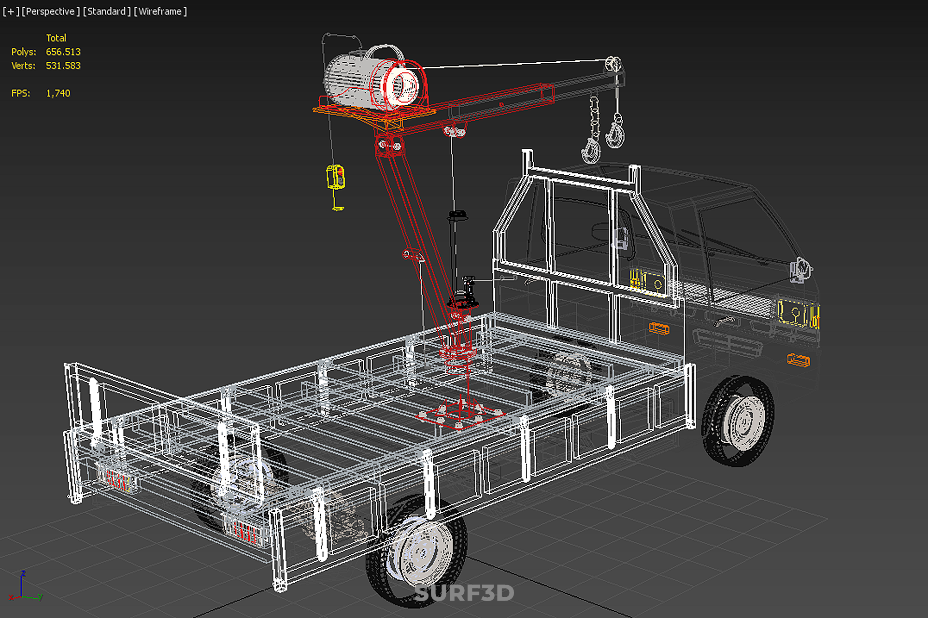
Task: Select the red winch motor drum
Action: click(x=400, y=85)
